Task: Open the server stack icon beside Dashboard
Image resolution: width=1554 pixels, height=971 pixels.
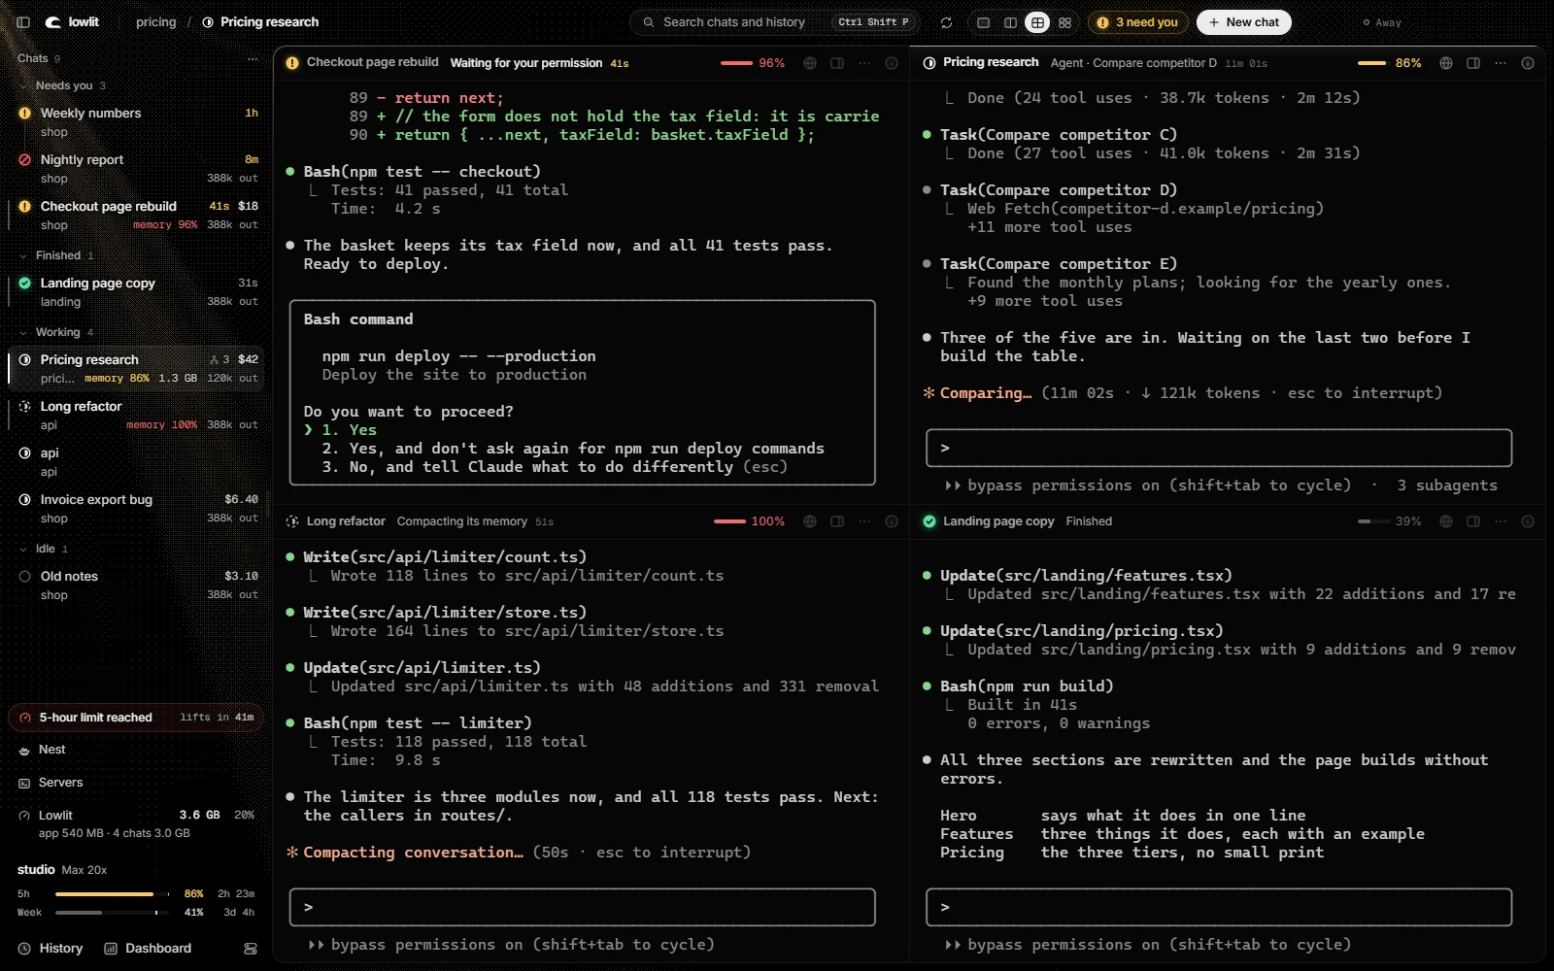Action: (251, 949)
